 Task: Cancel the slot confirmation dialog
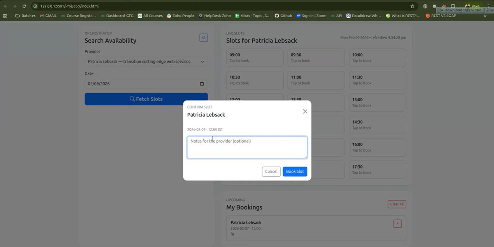271,171
